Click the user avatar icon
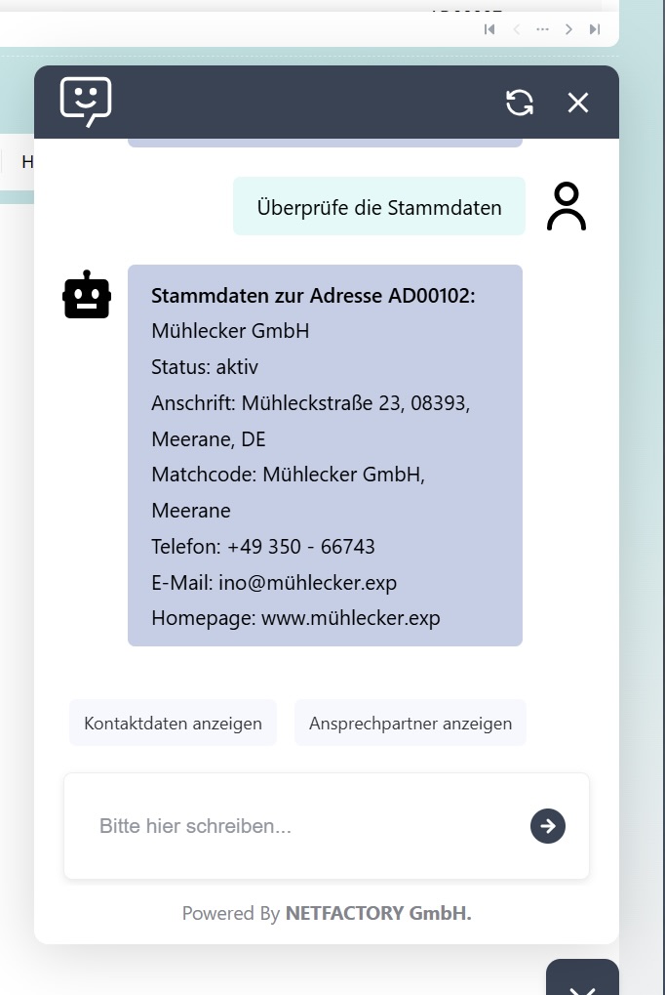 [x=567, y=206]
